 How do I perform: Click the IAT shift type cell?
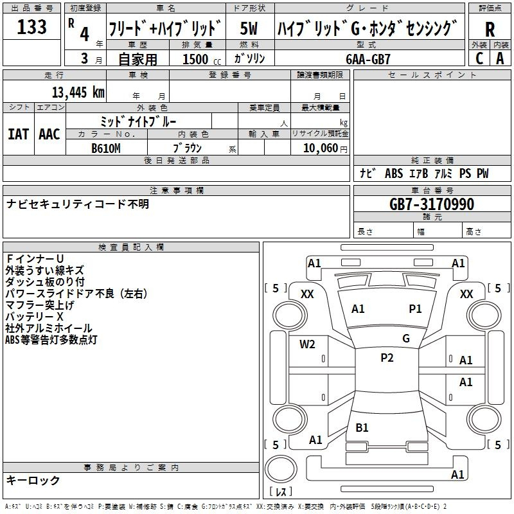point(18,134)
